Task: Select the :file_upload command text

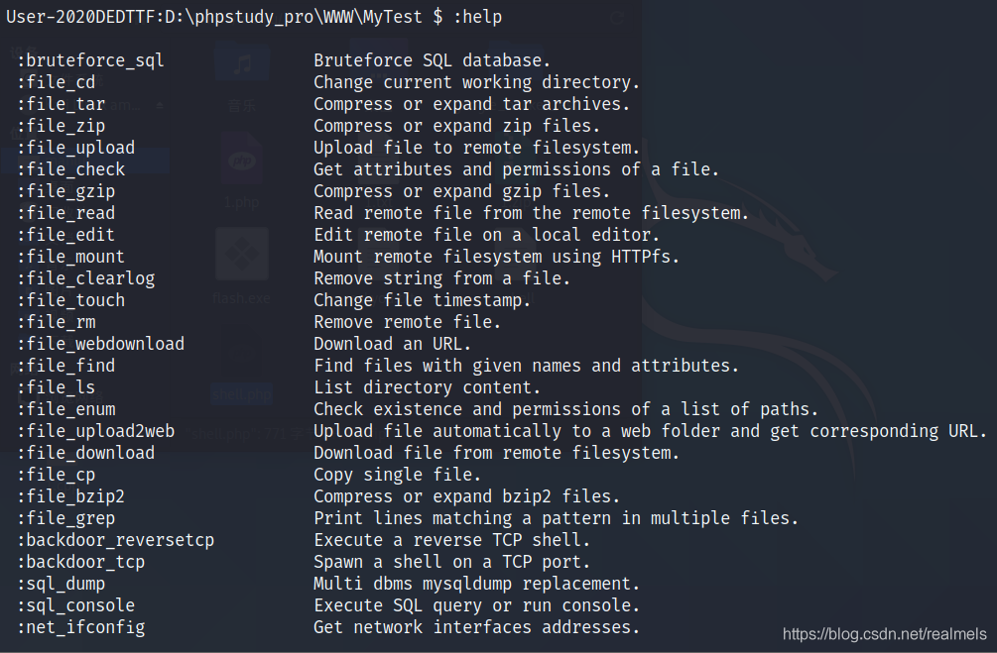Action: [x=75, y=148]
